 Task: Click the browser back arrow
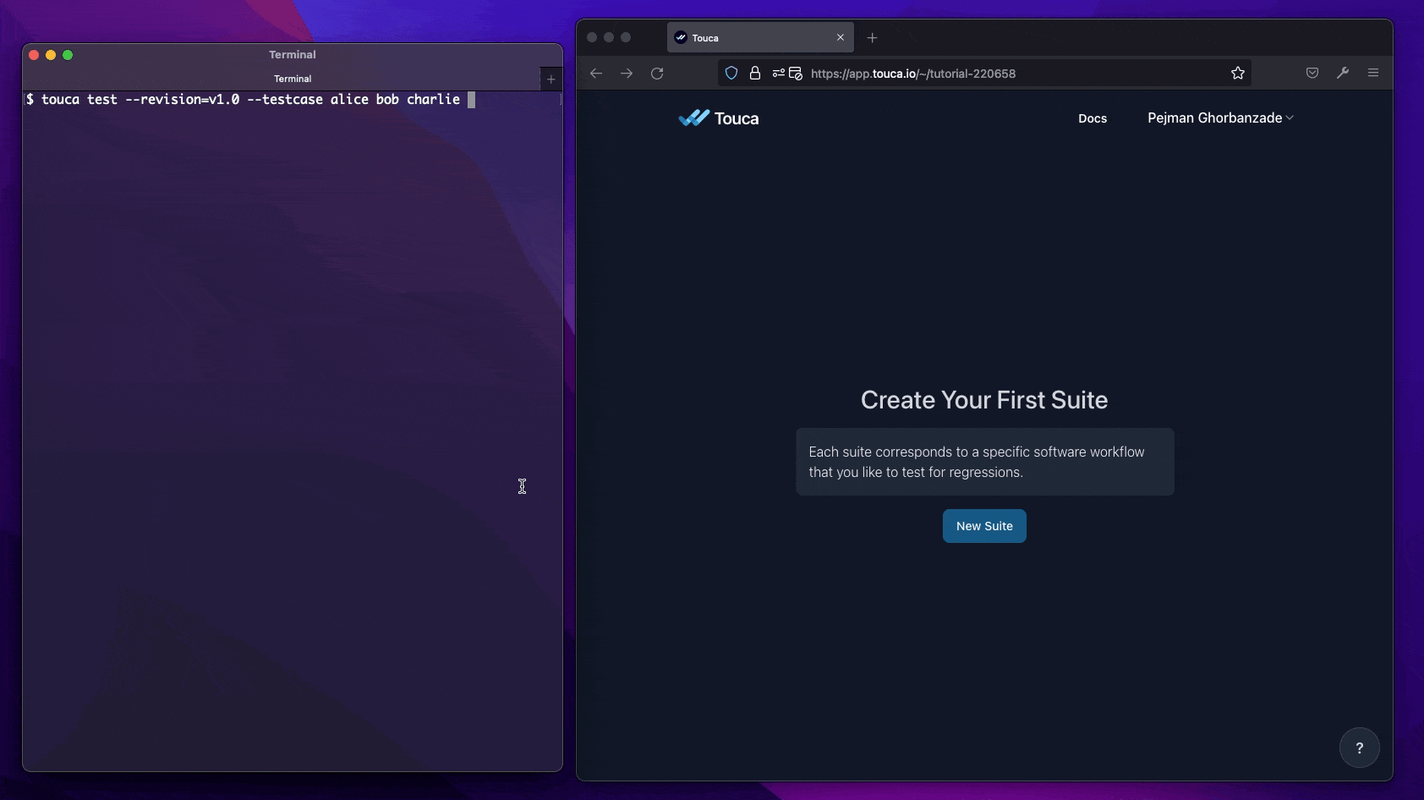(x=596, y=74)
